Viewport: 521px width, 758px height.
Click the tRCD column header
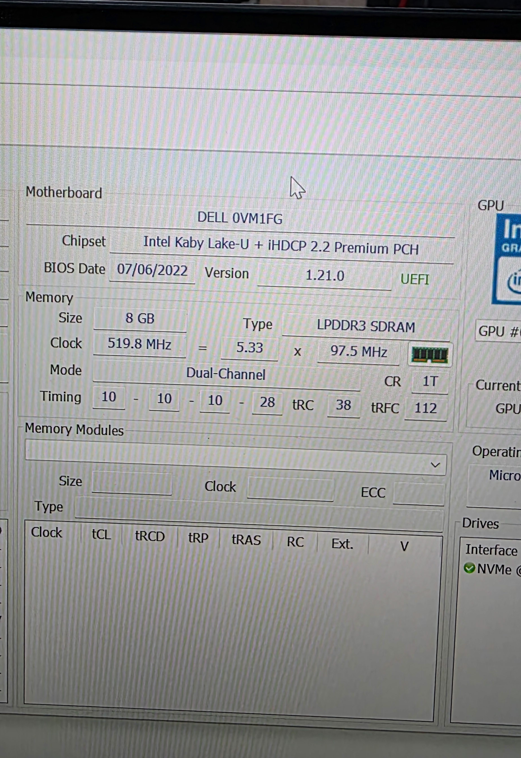click(150, 536)
